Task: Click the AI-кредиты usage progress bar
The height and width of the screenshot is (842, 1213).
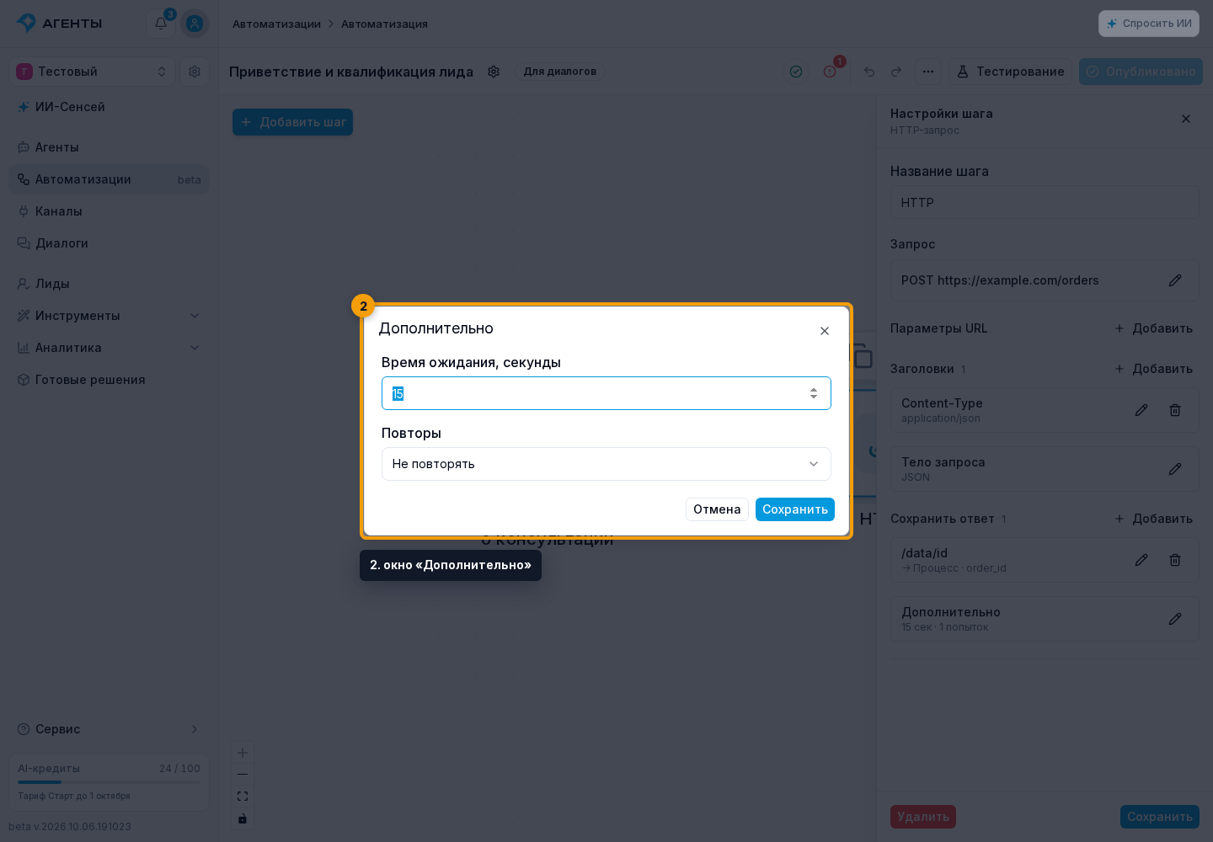Action: coord(110,782)
